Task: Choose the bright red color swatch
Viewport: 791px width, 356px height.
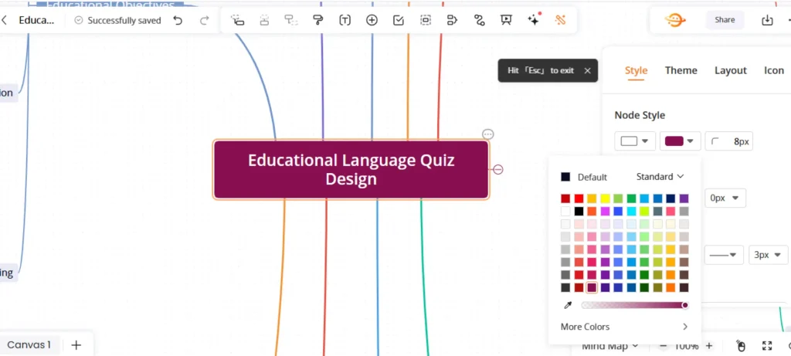Action: [579, 198]
